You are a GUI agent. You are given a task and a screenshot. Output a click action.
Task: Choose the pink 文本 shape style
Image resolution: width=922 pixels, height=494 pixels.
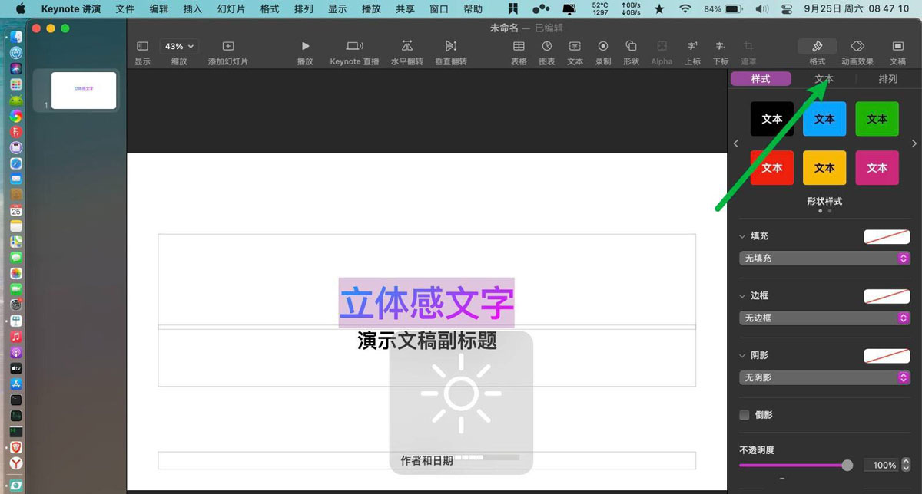(x=877, y=167)
